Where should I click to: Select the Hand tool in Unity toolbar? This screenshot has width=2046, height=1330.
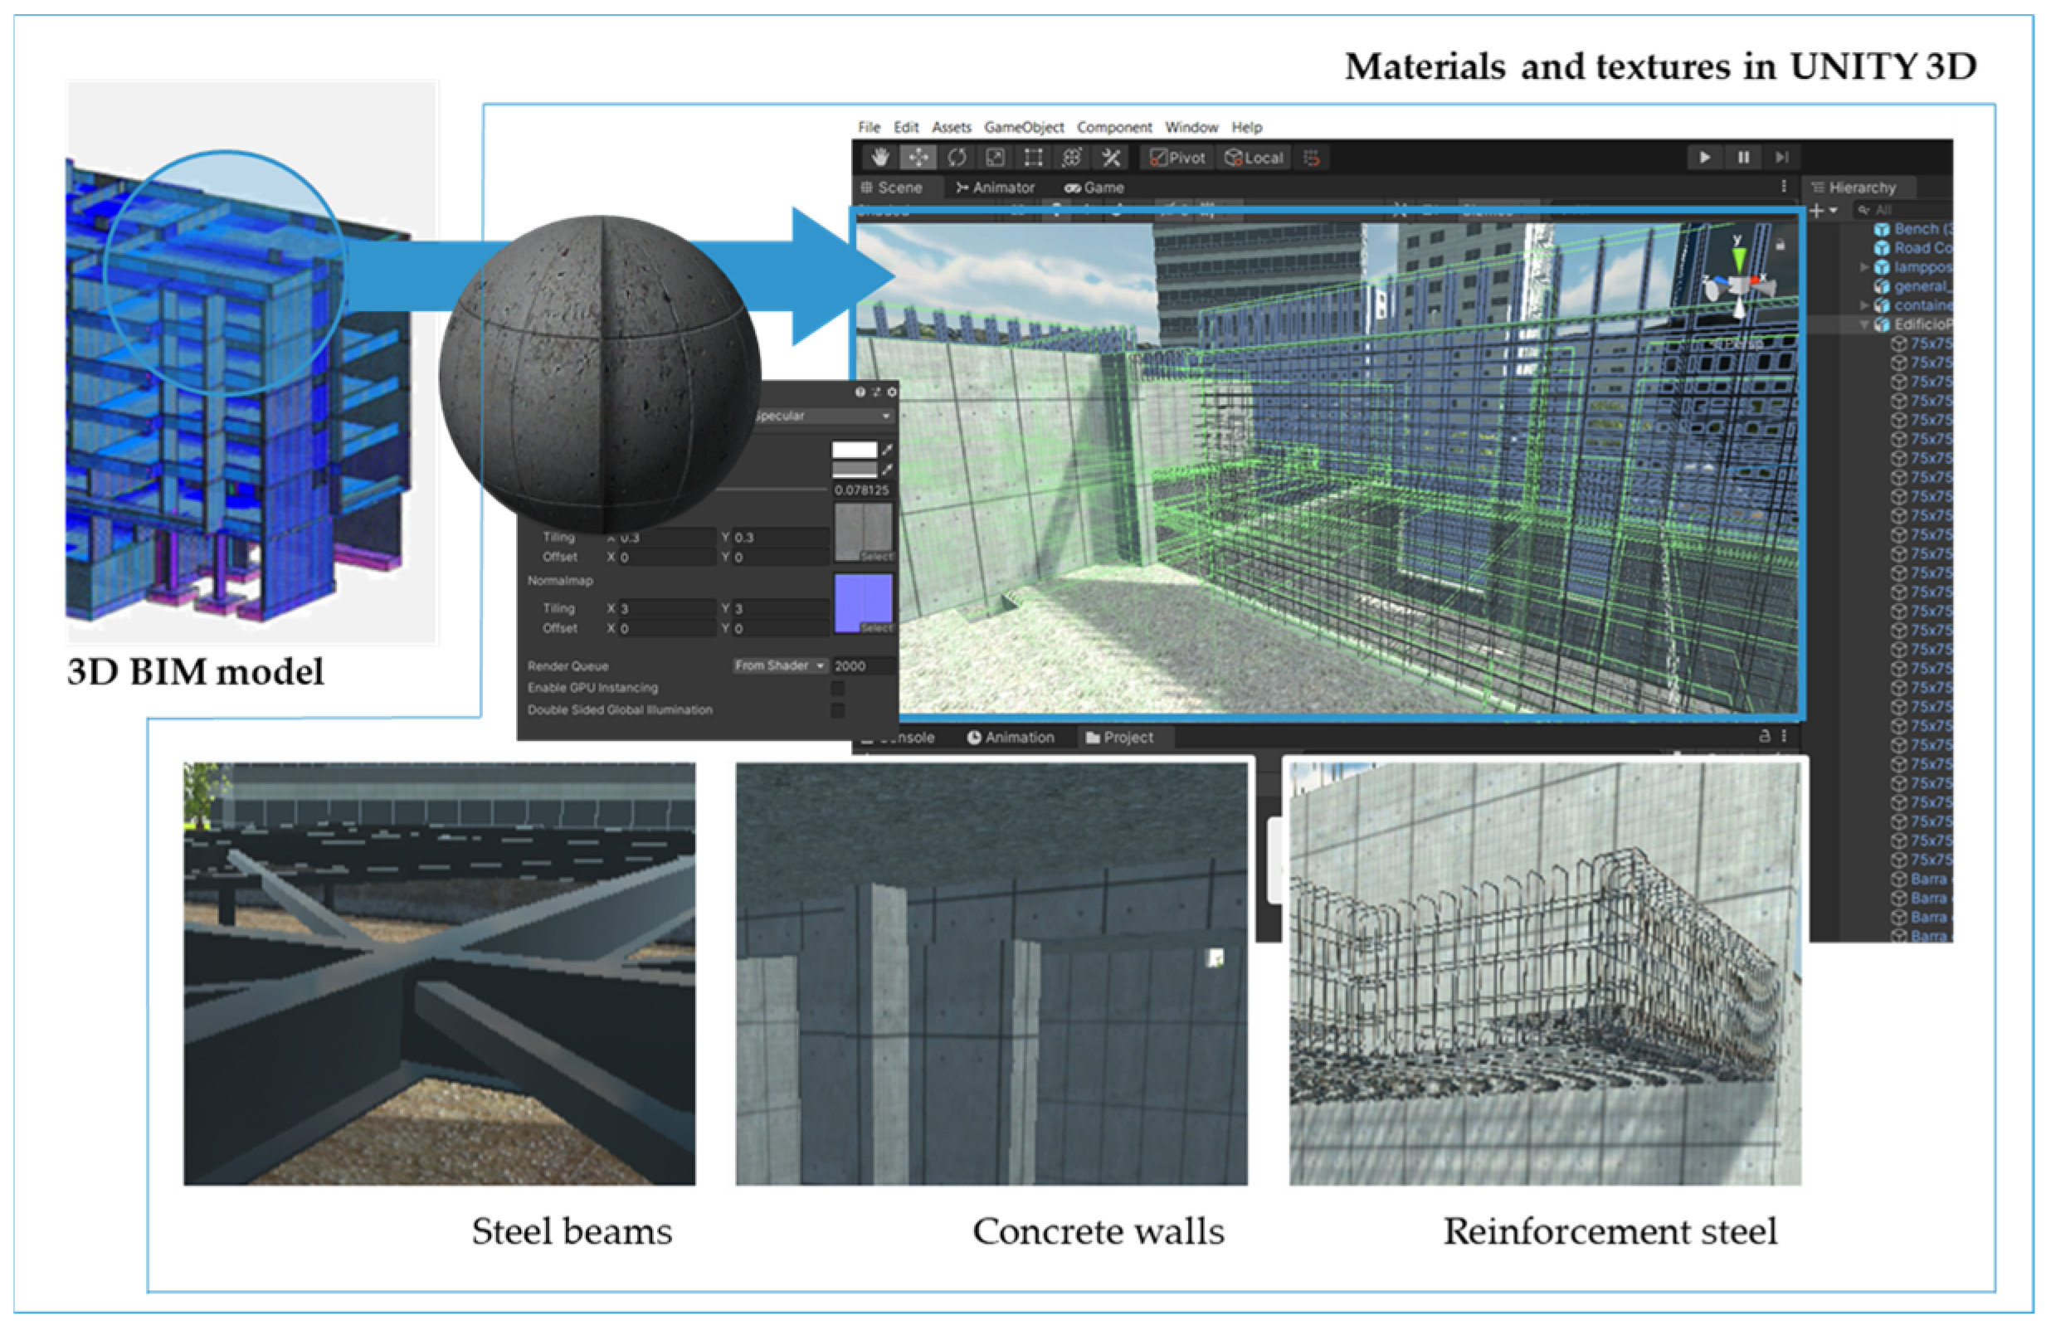click(879, 158)
